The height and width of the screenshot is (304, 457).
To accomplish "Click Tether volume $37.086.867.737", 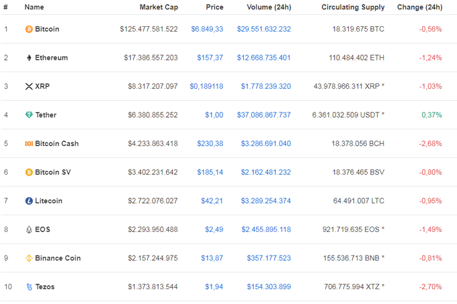I will [263, 115].
